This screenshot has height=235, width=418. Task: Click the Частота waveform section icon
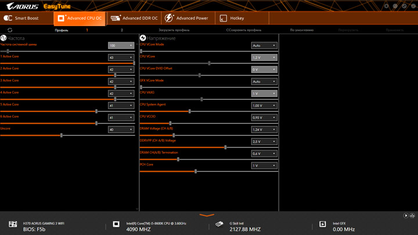point(3,38)
